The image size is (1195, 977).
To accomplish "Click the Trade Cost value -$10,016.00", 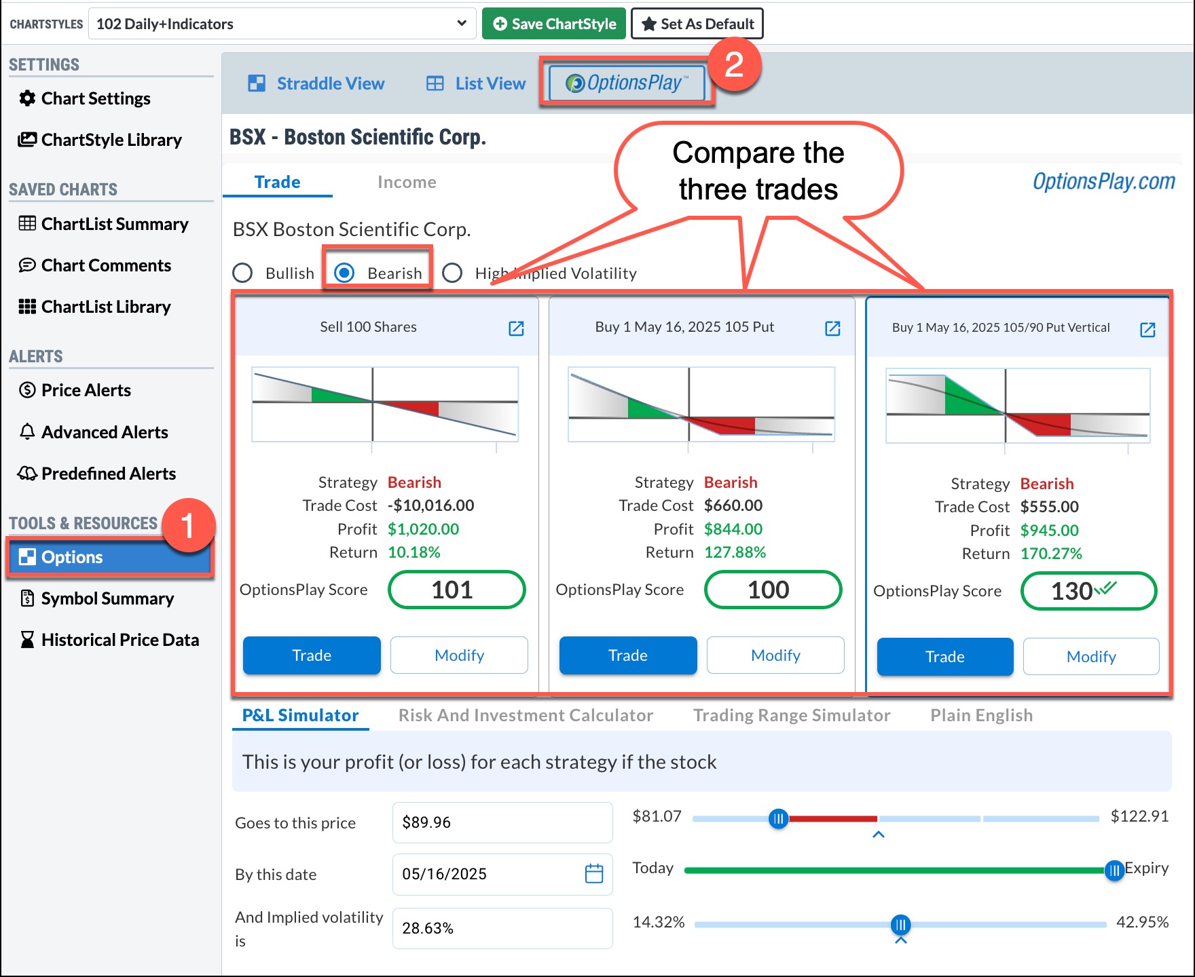I will click(x=430, y=505).
